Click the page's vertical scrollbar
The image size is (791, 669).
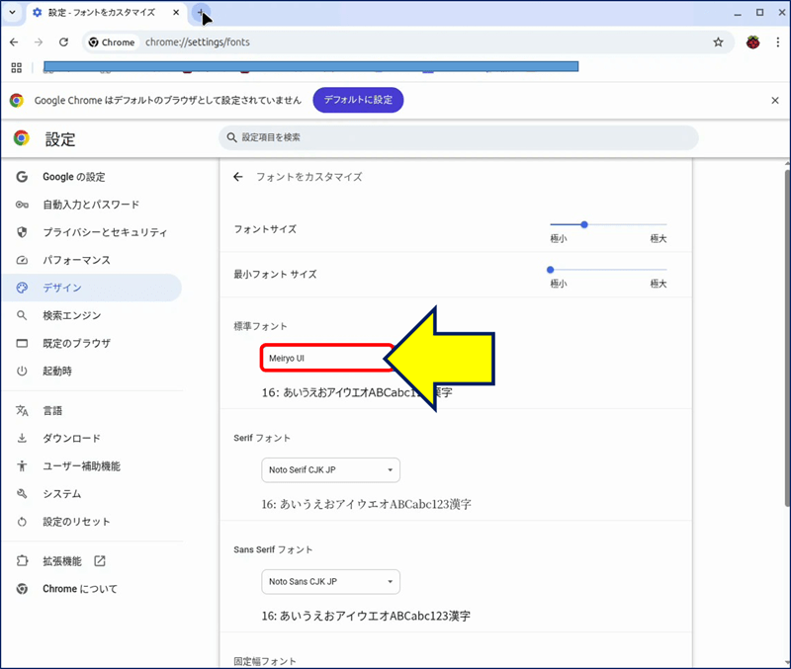[x=787, y=338]
